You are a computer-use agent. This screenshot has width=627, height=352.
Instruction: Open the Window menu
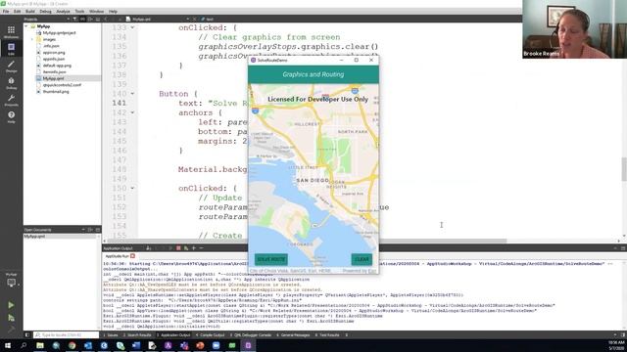coord(96,12)
